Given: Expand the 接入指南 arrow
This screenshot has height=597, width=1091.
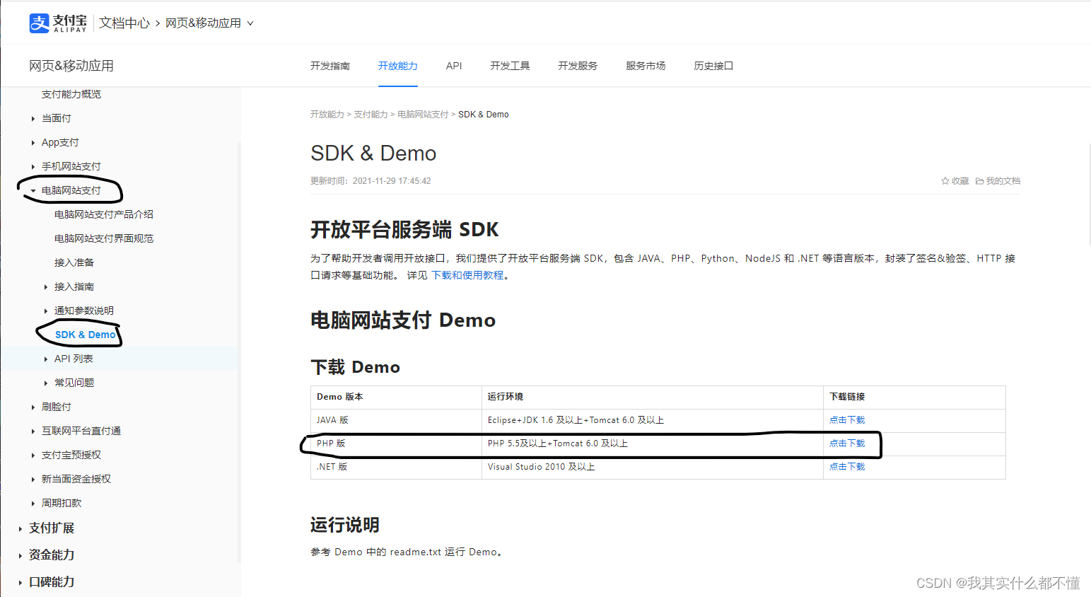Looking at the screenshot, I should pos(46,287).
